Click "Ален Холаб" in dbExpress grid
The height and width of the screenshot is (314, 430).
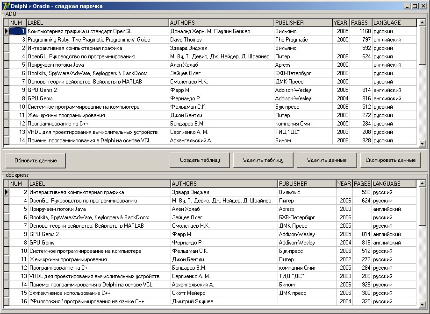click(x=224, y=209)
